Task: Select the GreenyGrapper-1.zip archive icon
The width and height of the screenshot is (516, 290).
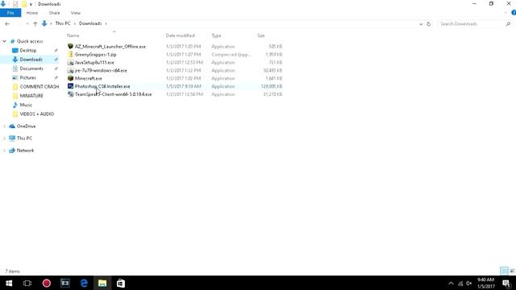Action: [x=70, y=54]
